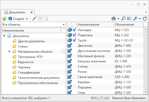The height and width of the screenshot is (102, 149).
Task: Open the Все объекты filter dropdown
Action: (34, 25)
